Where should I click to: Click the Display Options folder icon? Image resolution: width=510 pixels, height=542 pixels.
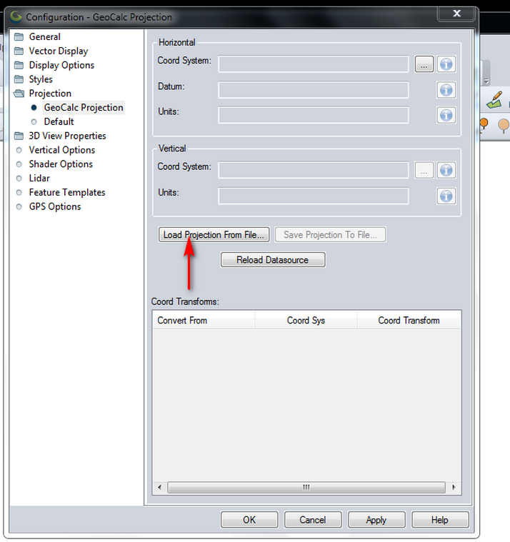(x=19, y=65)
